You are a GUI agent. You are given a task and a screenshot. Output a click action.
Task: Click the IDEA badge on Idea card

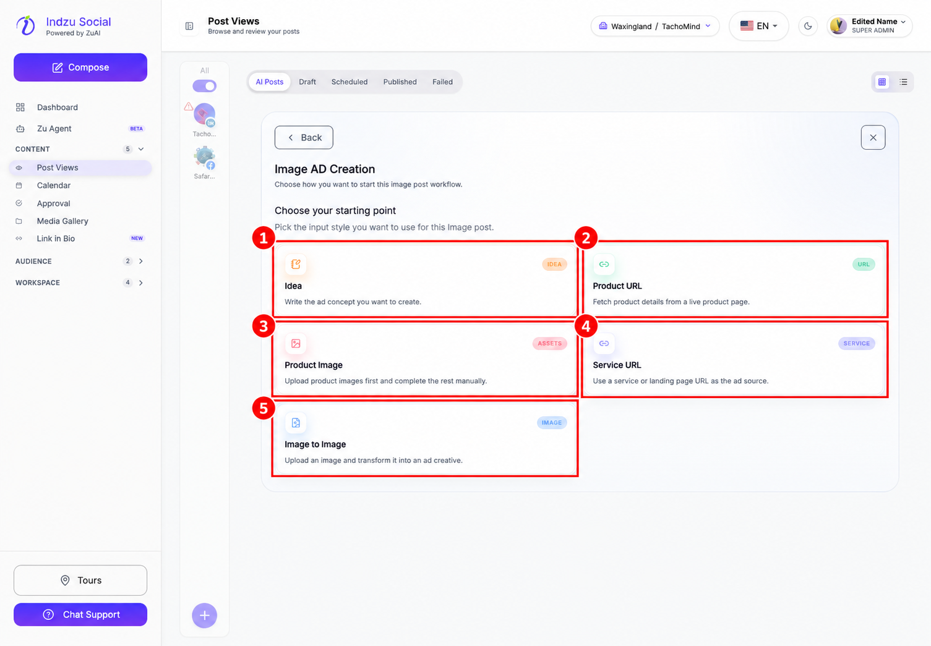click(x=554, y=264)
